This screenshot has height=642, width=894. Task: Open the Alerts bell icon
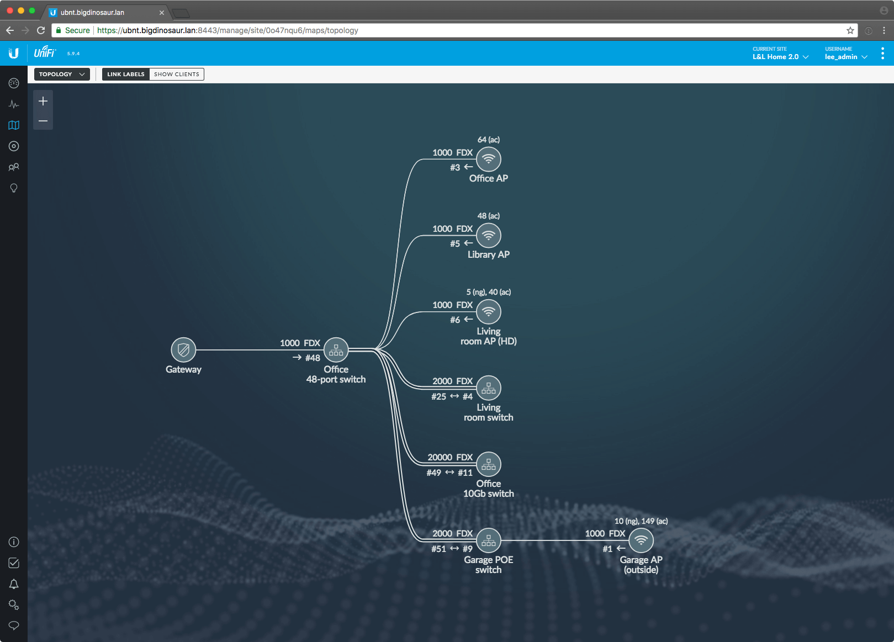14,584
